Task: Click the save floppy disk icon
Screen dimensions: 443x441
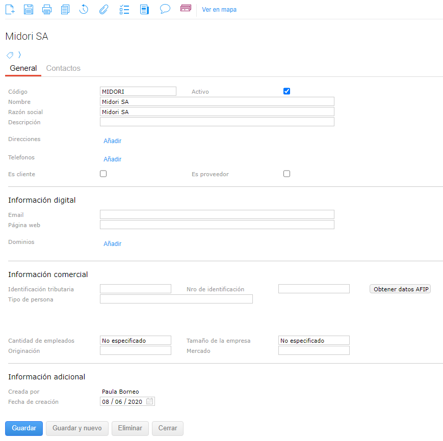Action: pos(29,9)
